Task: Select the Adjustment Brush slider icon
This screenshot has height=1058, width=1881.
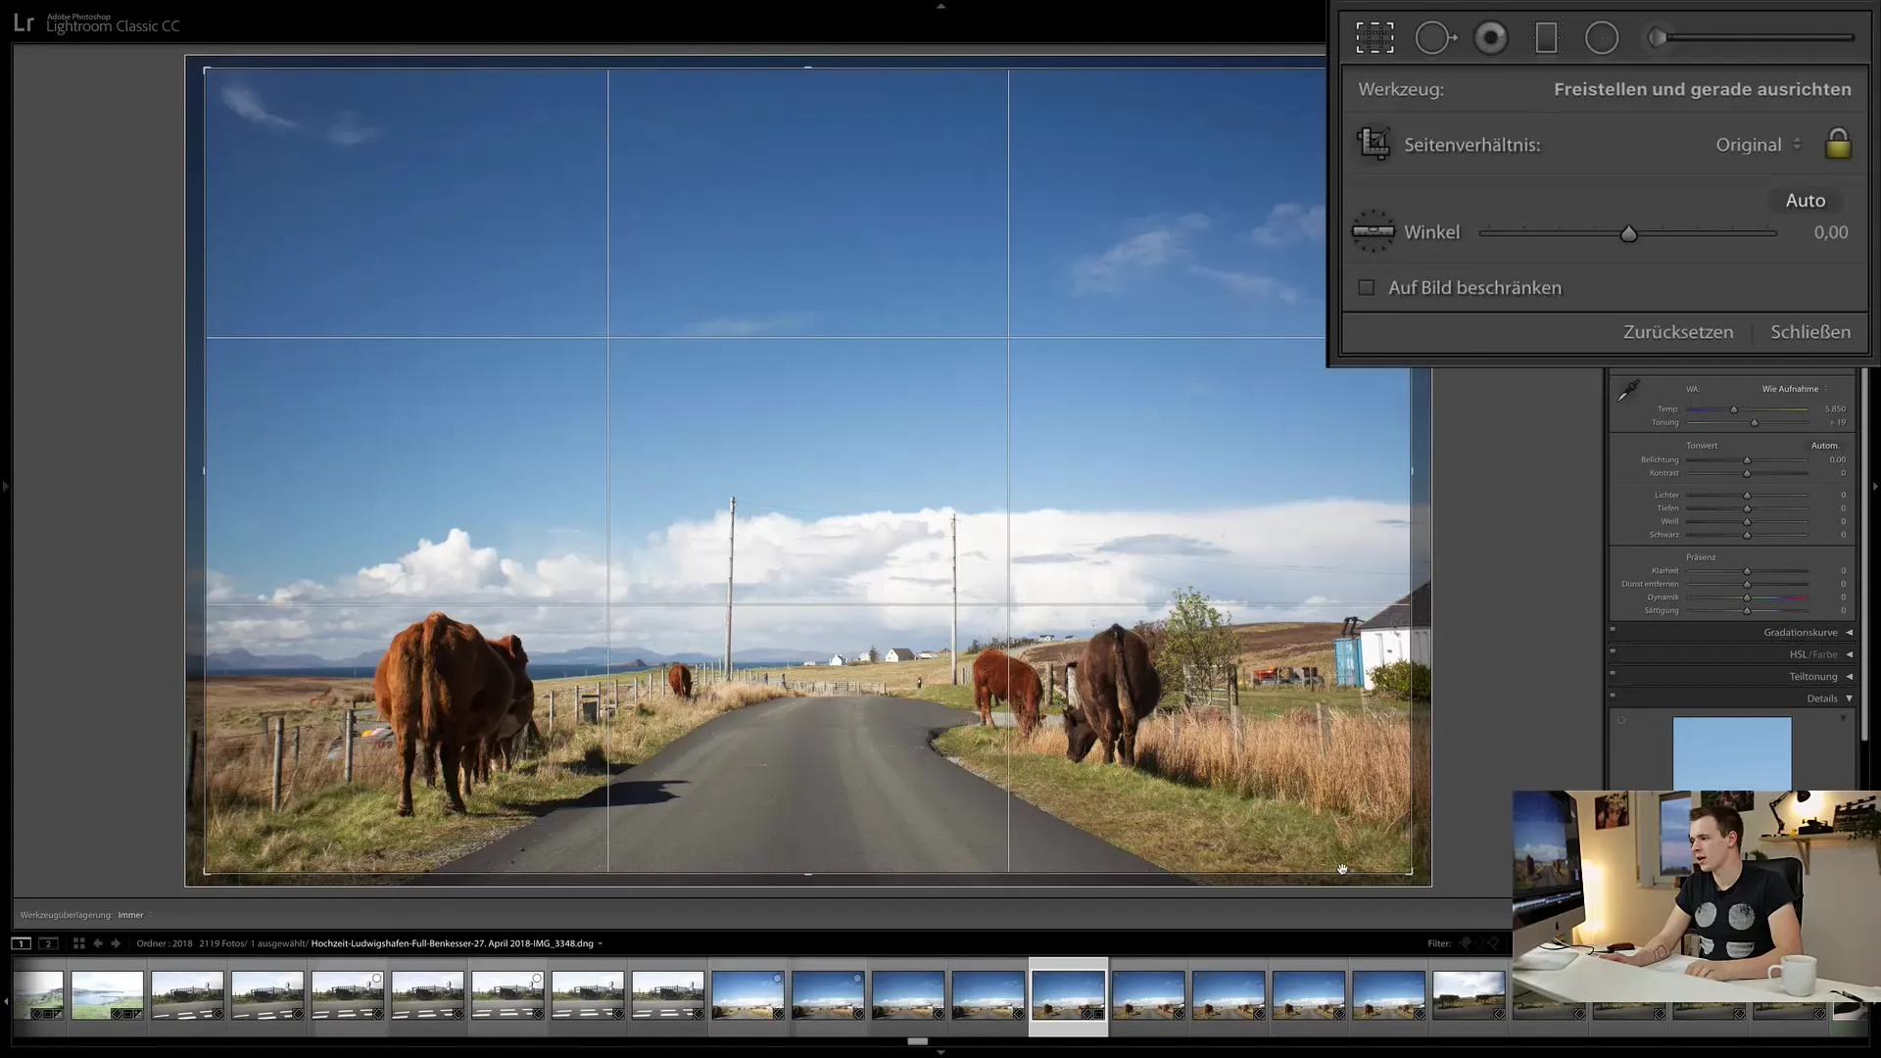Action: click(1658, 38)
